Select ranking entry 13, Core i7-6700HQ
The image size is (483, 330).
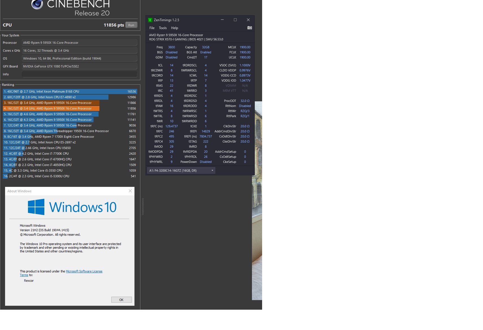[70, 159]
